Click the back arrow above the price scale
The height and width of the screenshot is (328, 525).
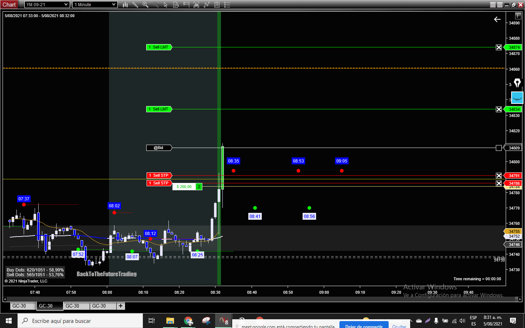[x=497, y=19]
